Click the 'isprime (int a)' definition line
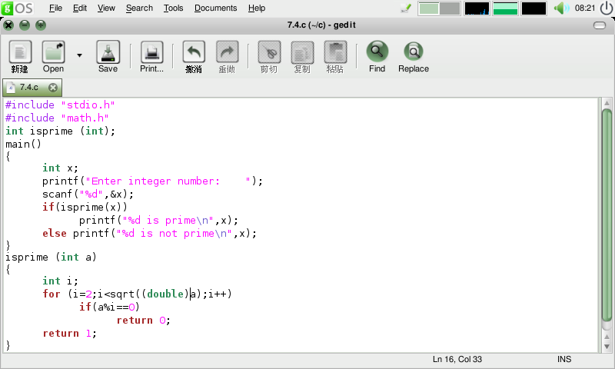The width and height of the screenshot is (615, 369). 51,258
